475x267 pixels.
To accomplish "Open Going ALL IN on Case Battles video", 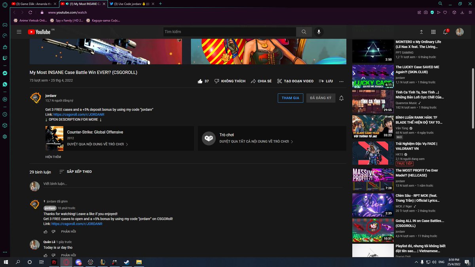I will point(373,230).
